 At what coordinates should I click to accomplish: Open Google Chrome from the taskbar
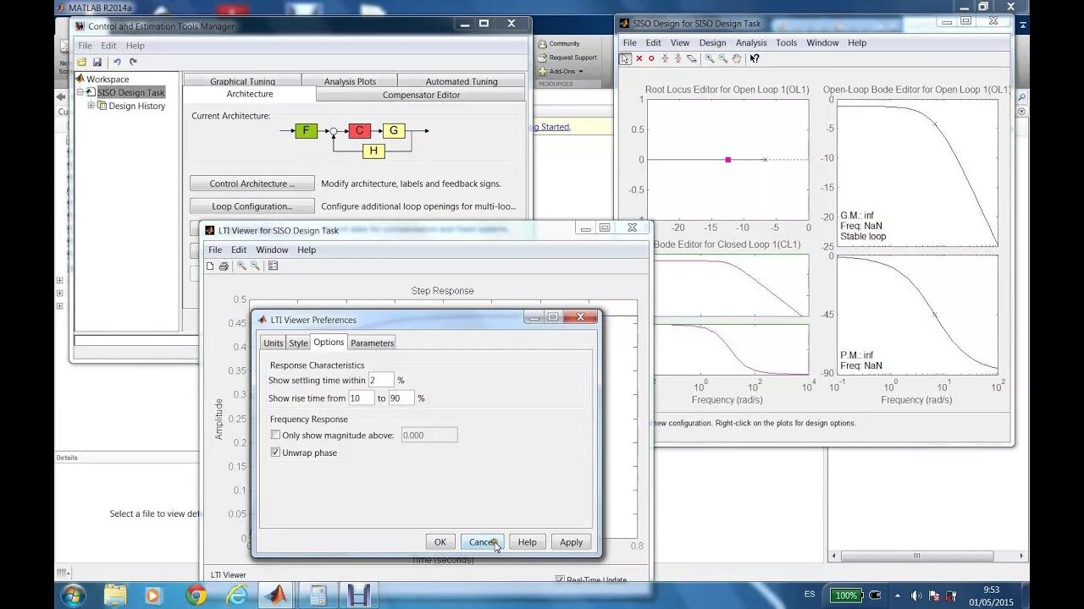(196, 595)
